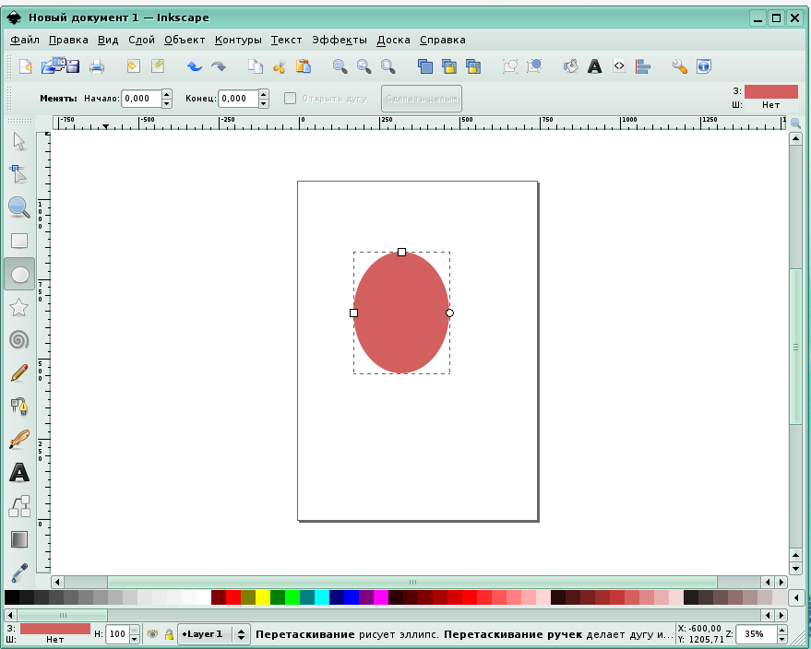Pick the yellow swatch in palette
This screenshot has width=811, height=649.
[263, 597]
